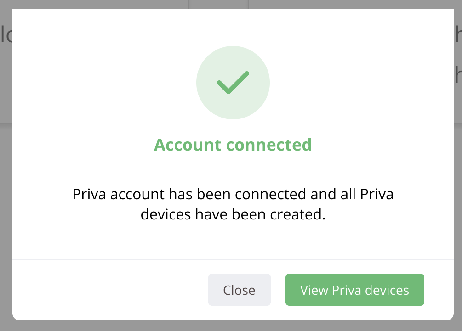This screenshot has height=331, width=462.
Task: Click "devices have been created." text line
Action: 233,214
